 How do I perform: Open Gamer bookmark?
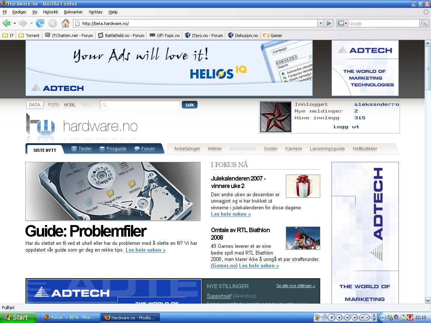point(272,36)
